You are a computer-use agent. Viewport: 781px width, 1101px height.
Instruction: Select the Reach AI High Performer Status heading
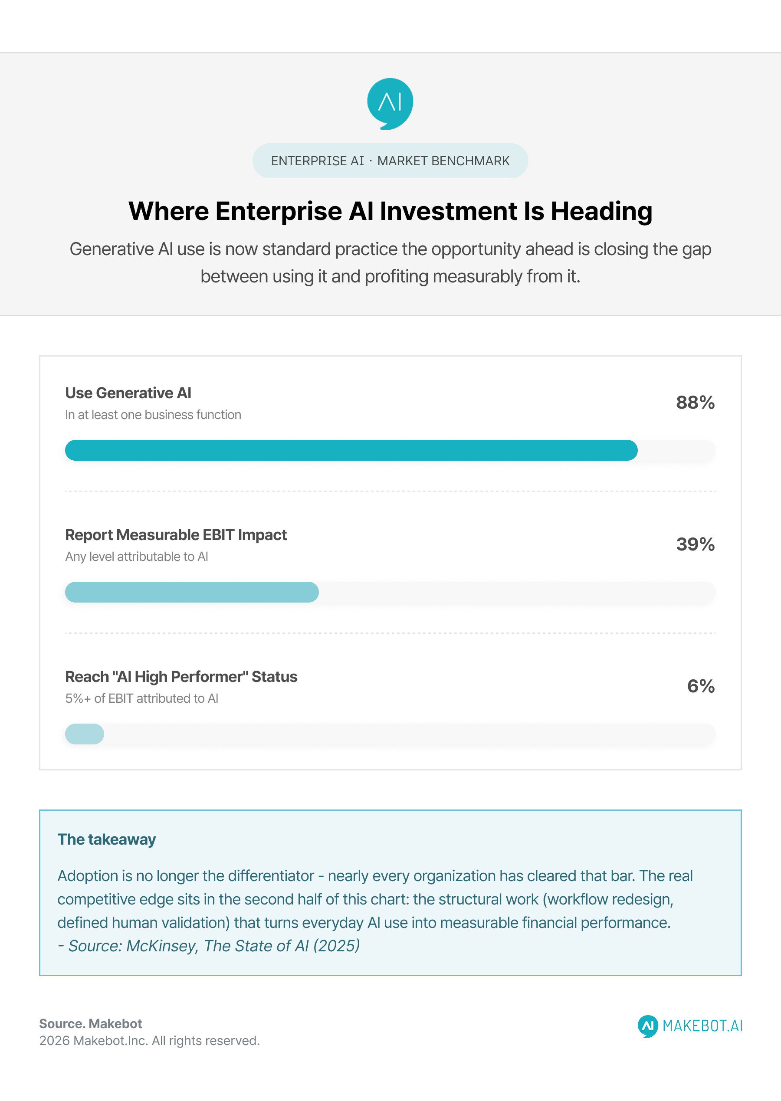pos(181,676)
